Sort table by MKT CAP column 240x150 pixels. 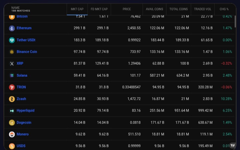77,9
